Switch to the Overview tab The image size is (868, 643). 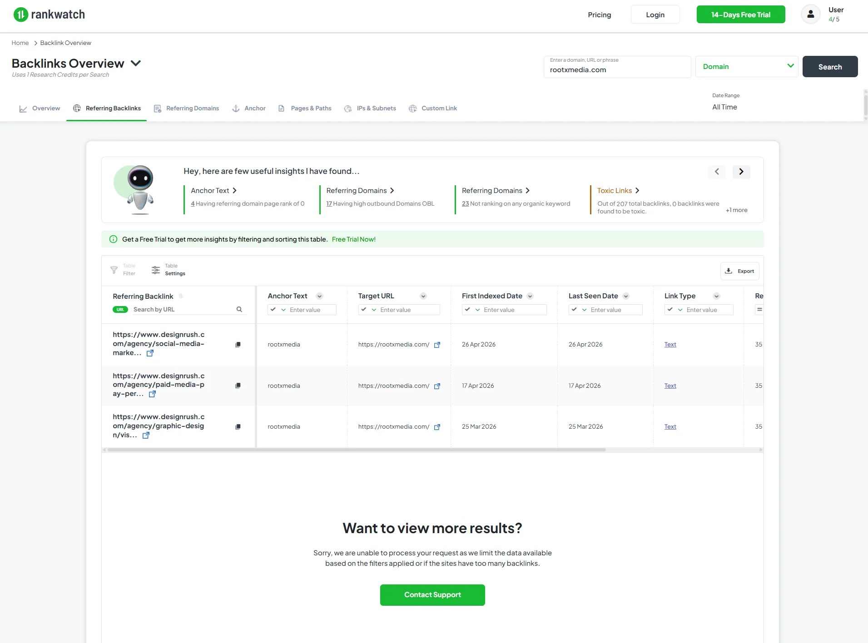click(x=40, y=109)
